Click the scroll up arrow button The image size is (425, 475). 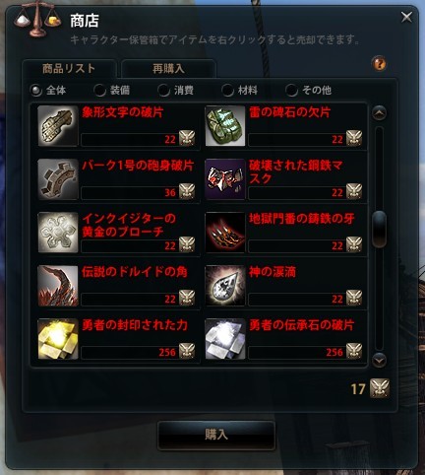(380, 113)
